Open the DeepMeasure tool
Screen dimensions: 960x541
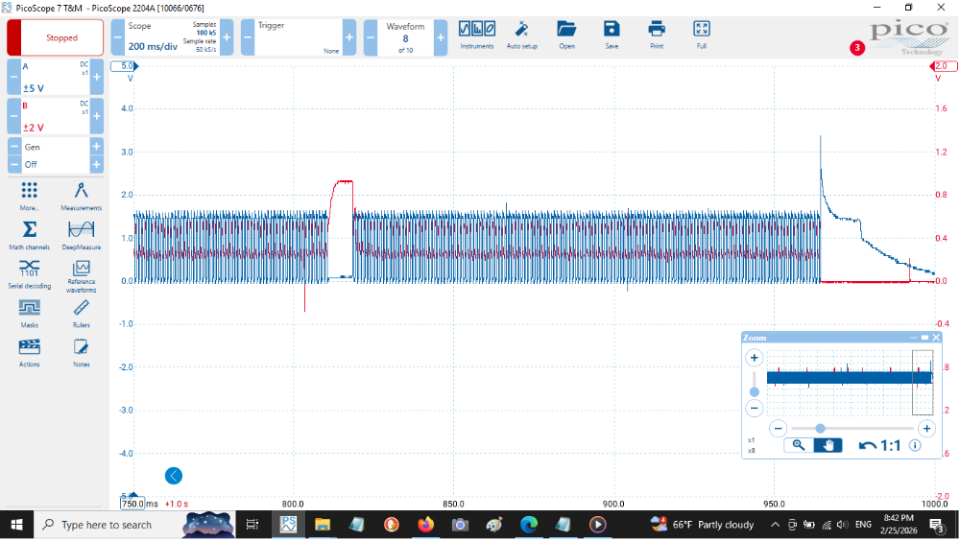pos(81,233)
